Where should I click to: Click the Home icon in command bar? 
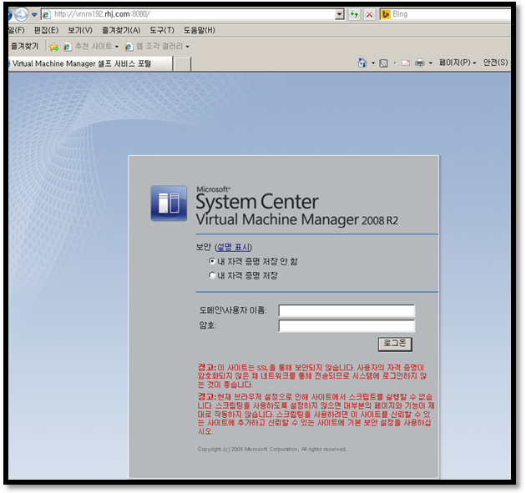pos(362,63)
